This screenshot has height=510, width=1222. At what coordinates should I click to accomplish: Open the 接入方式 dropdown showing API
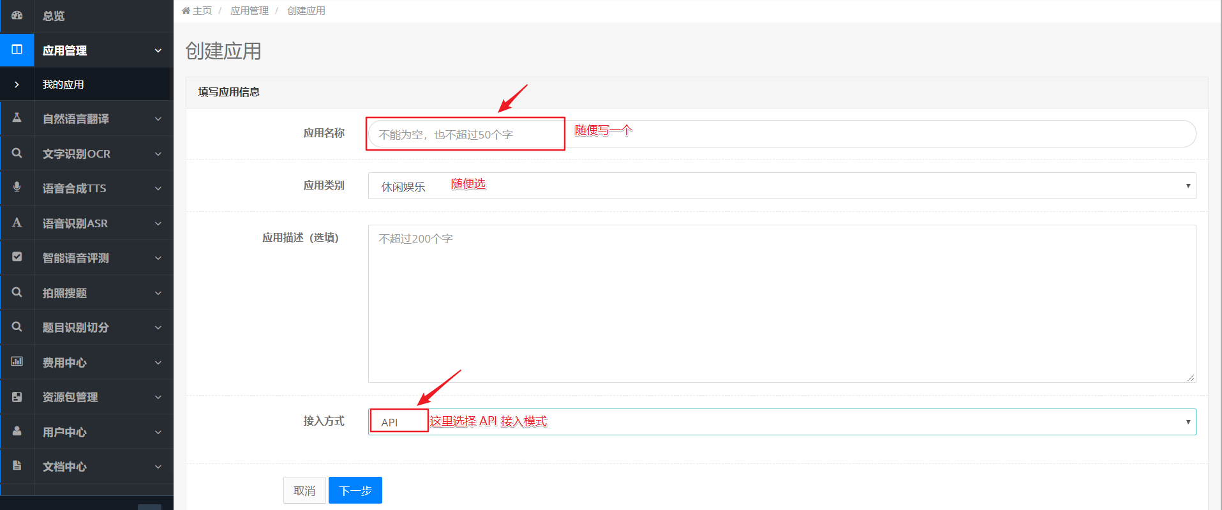click(x=782, y=422)
